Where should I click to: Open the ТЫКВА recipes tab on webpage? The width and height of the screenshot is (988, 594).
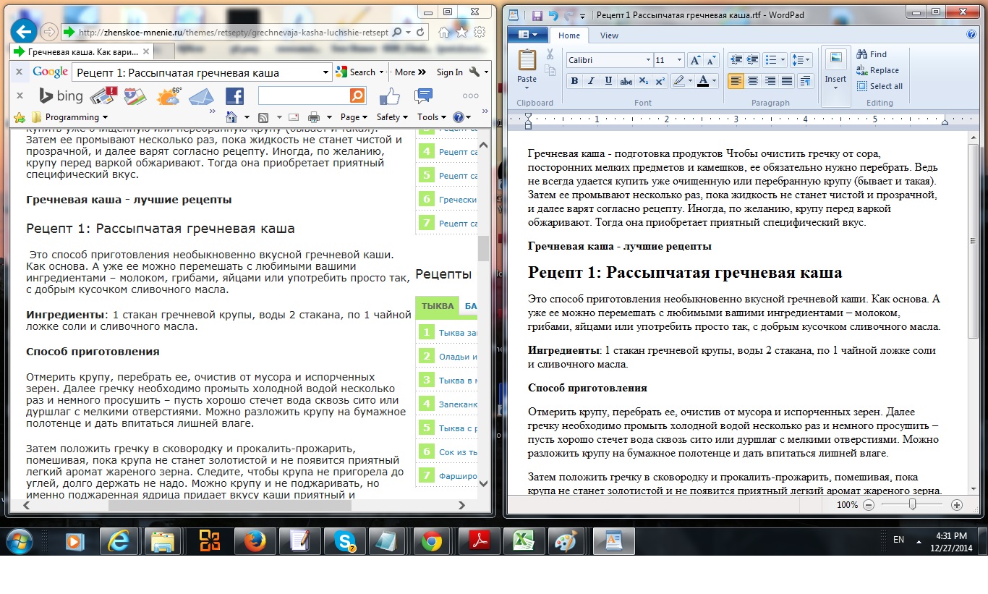(x=438, y=305)
